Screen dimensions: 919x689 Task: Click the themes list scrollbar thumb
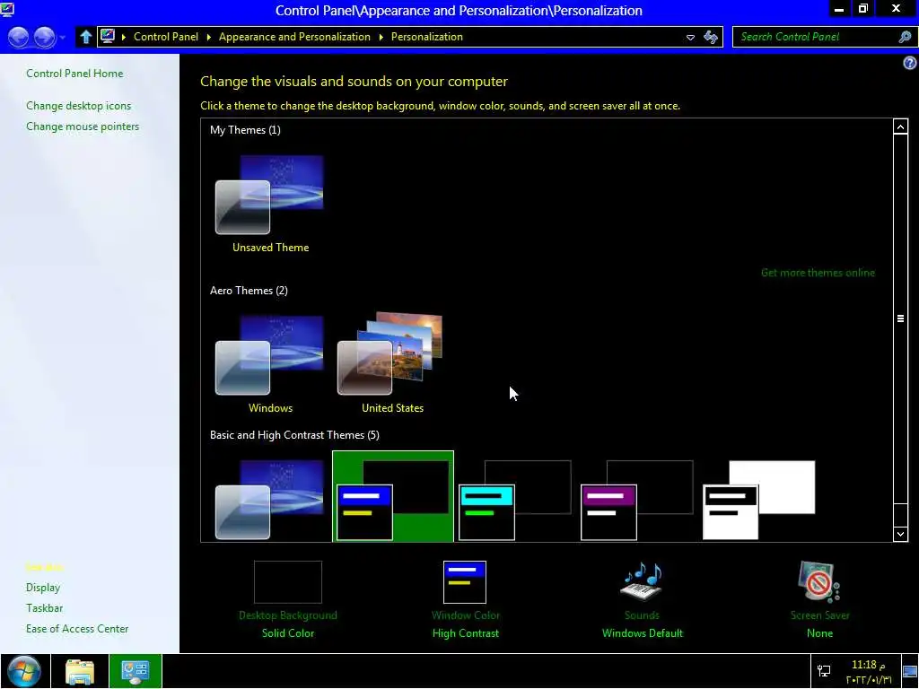click(x=900, y=318)
